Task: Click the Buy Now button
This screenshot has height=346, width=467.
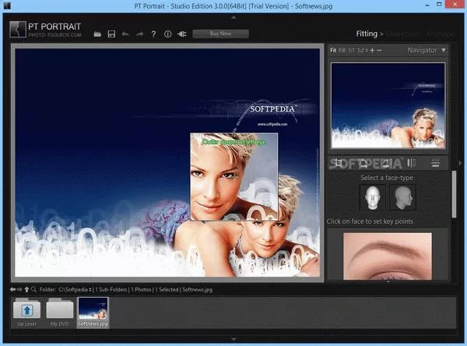Action: [220, 34]
